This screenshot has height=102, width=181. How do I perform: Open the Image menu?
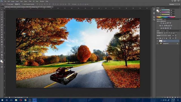coord(13,1)
